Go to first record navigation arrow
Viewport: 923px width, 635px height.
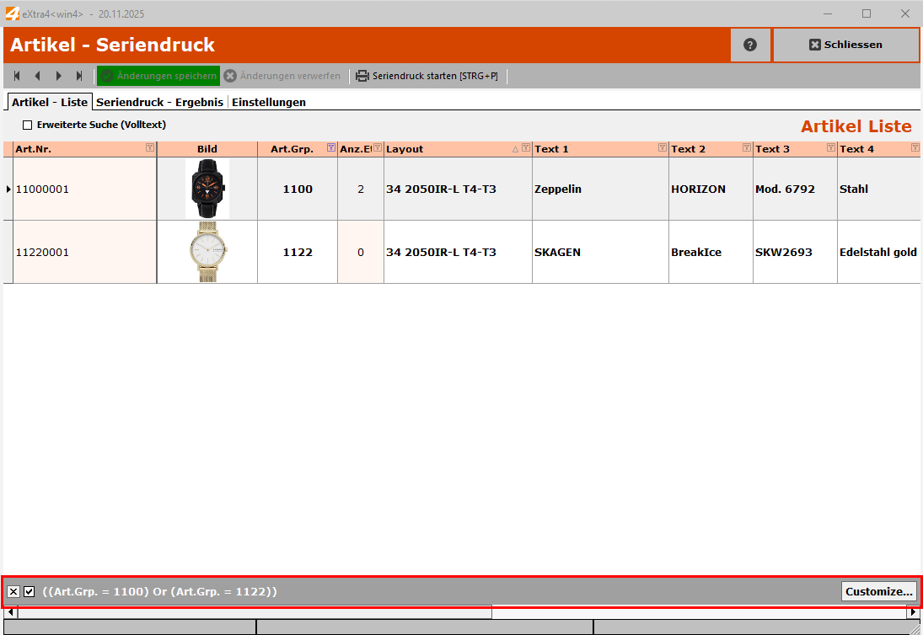pyautogui.click(x=17, y=76)
